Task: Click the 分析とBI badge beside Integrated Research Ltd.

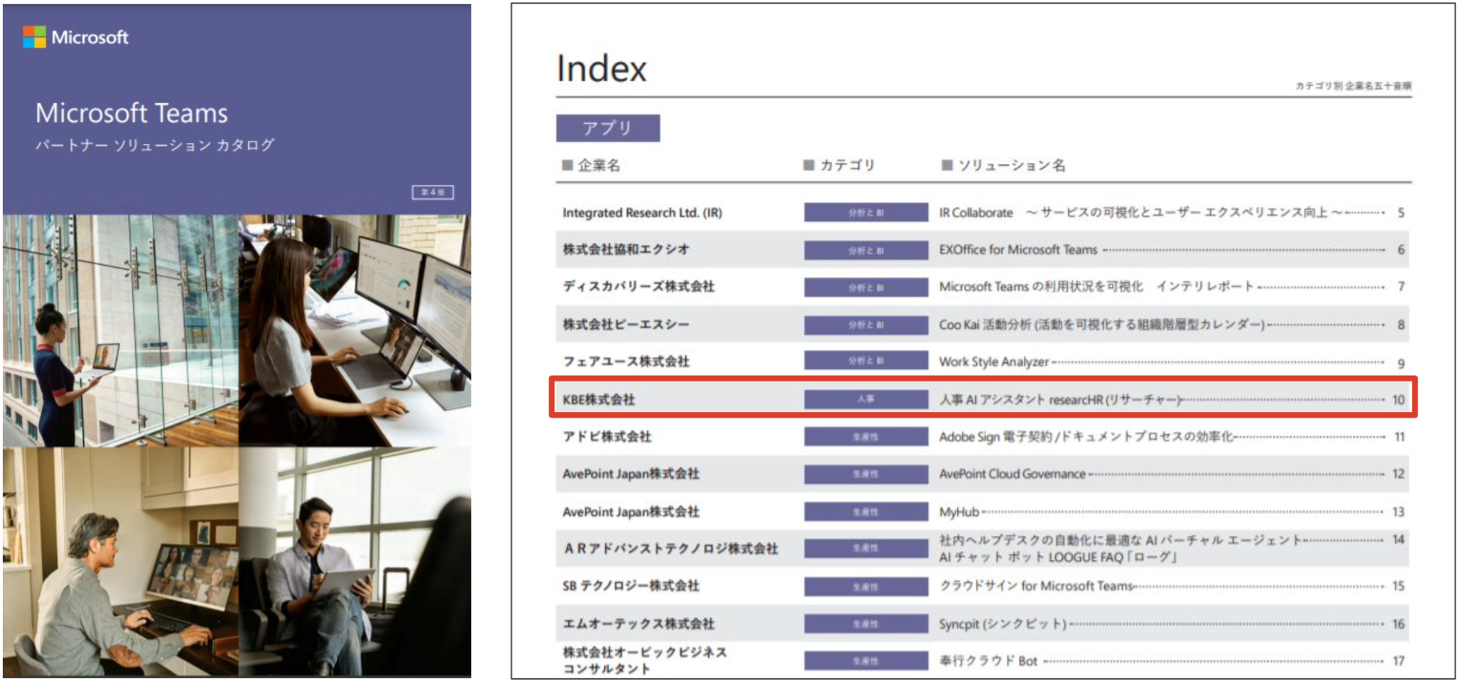Action: pyautogui.click(x=866, y=212)
